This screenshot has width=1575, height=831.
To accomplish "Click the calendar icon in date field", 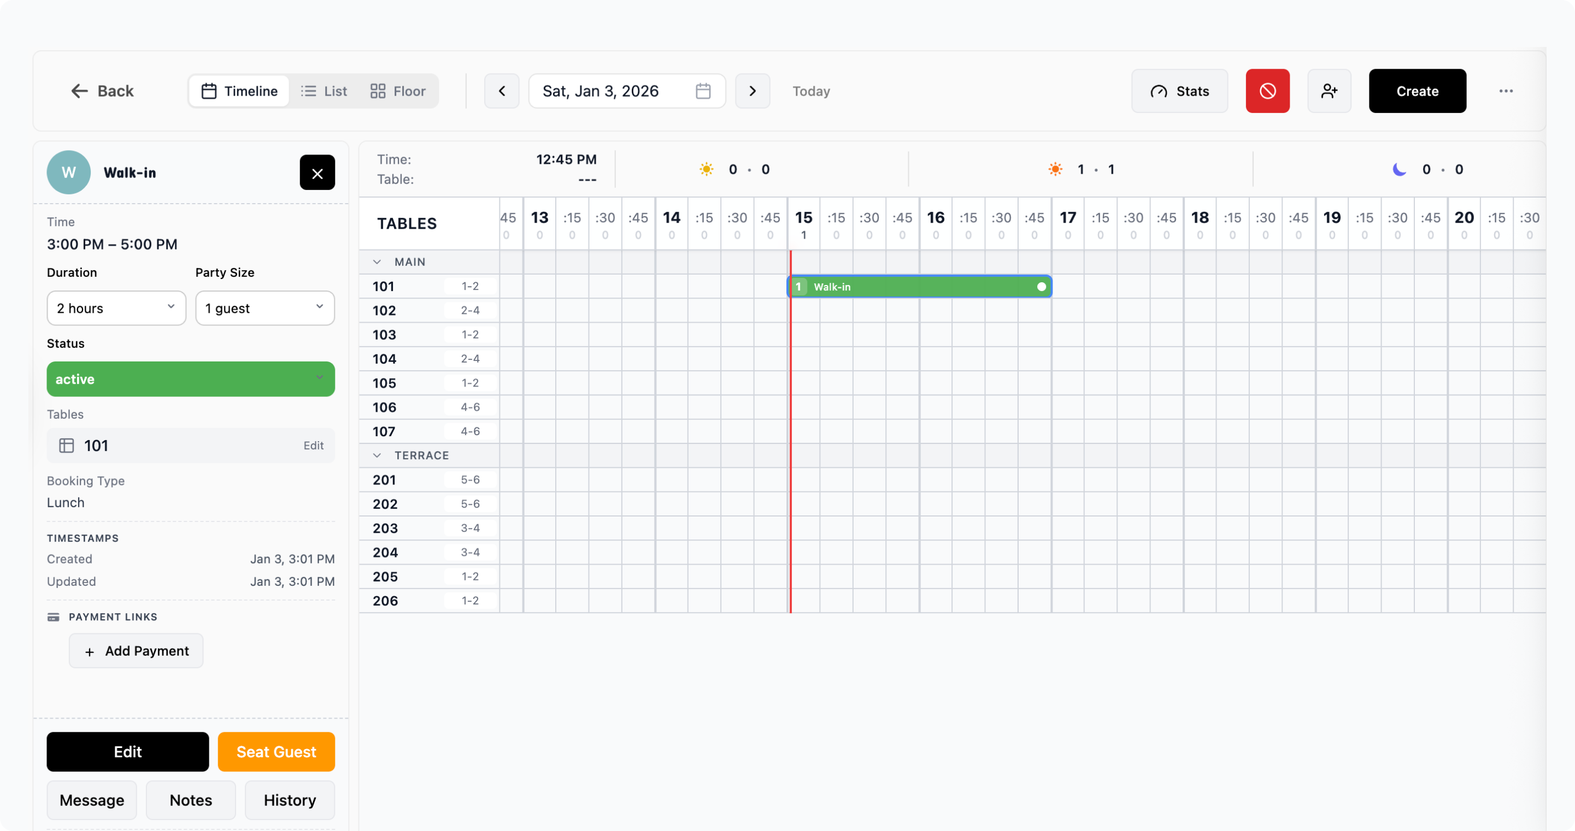I will [703, 91].
